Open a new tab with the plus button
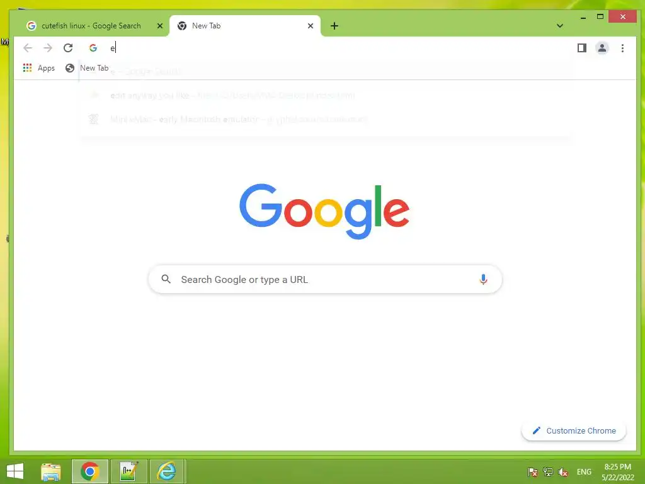Viewport: 645px width, 484px height. tap(334, 26)
